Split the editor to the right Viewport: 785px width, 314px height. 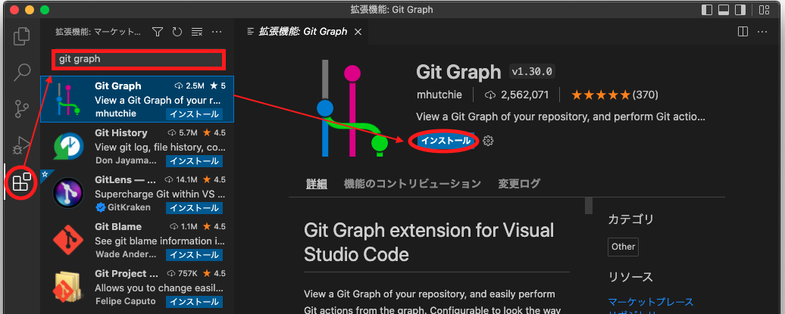pos(743,32)
